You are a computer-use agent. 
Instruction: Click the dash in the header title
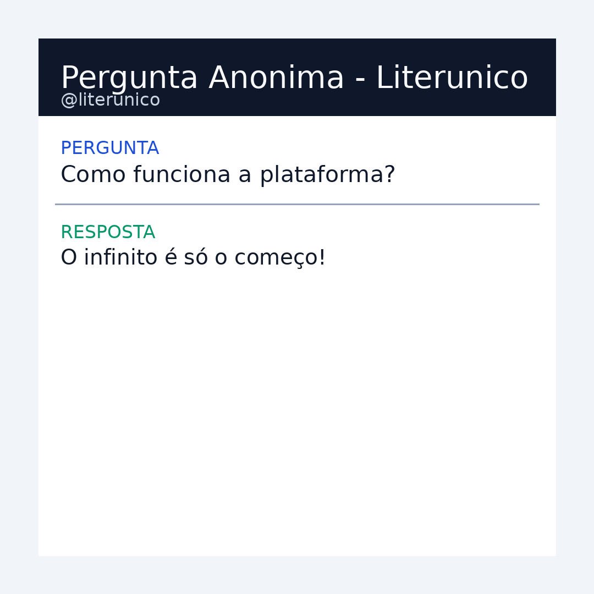tap(360, 80)
